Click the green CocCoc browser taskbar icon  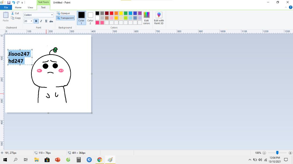68,160
